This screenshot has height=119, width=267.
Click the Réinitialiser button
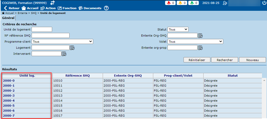[197, 60]
